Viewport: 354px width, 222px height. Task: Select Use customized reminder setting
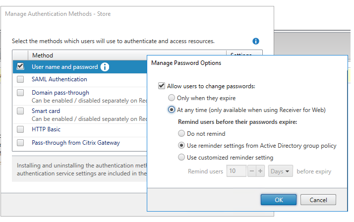coord(181,158)
